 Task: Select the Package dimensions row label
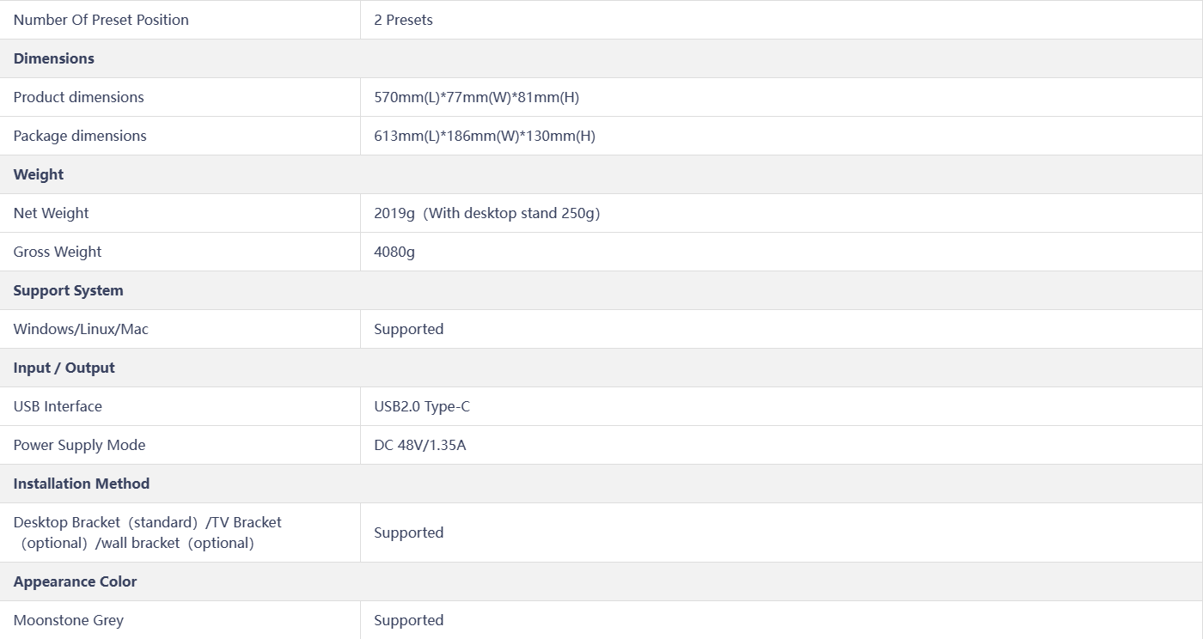tap(80, 136)
